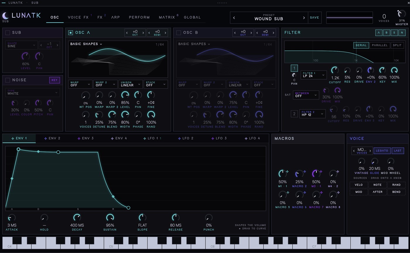
Task: Open Filter 1 LP 24 type dropdown
Action: [314, 75]
